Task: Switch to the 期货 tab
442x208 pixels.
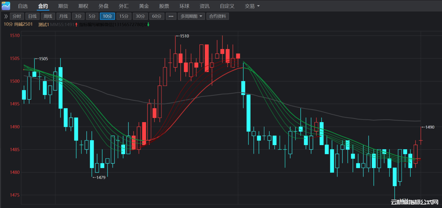Action: pyautogui.click(x=63, y=6)
